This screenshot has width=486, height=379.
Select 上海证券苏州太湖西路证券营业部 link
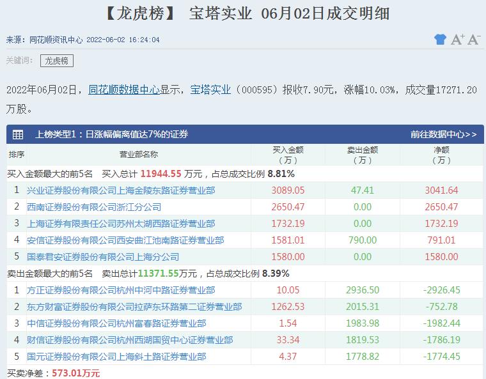tap(121, 224)
